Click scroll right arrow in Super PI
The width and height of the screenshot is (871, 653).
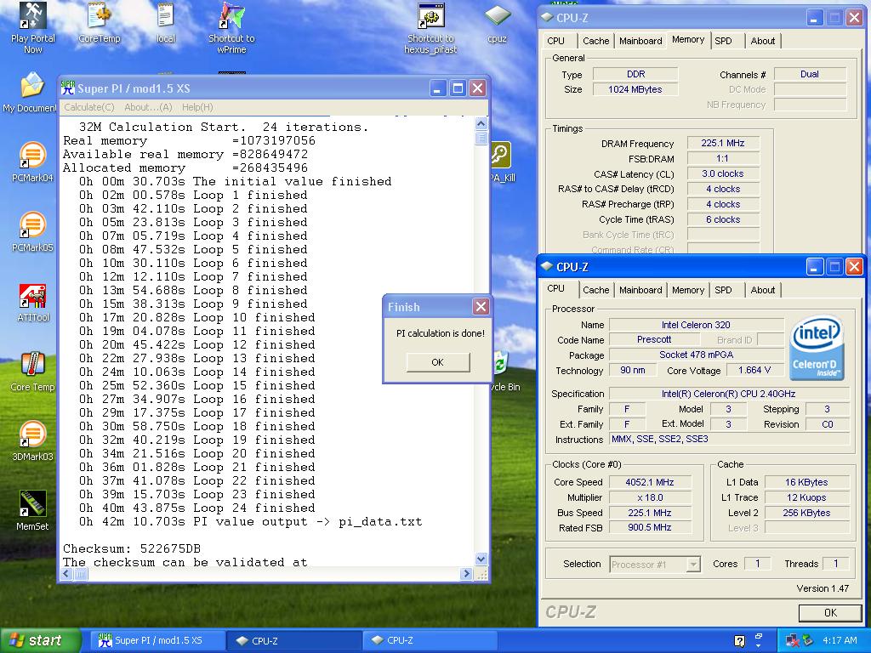coord(466,574)
